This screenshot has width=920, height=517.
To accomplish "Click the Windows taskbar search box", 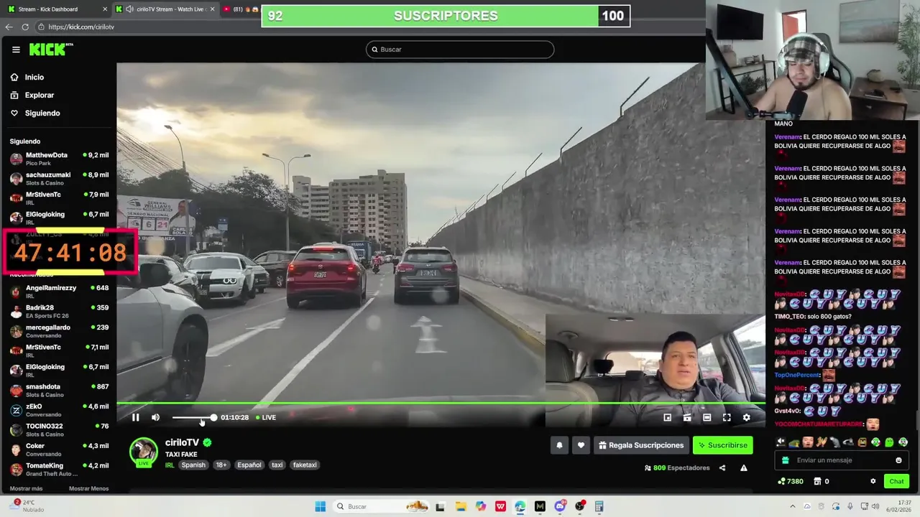I will point(382,506).
